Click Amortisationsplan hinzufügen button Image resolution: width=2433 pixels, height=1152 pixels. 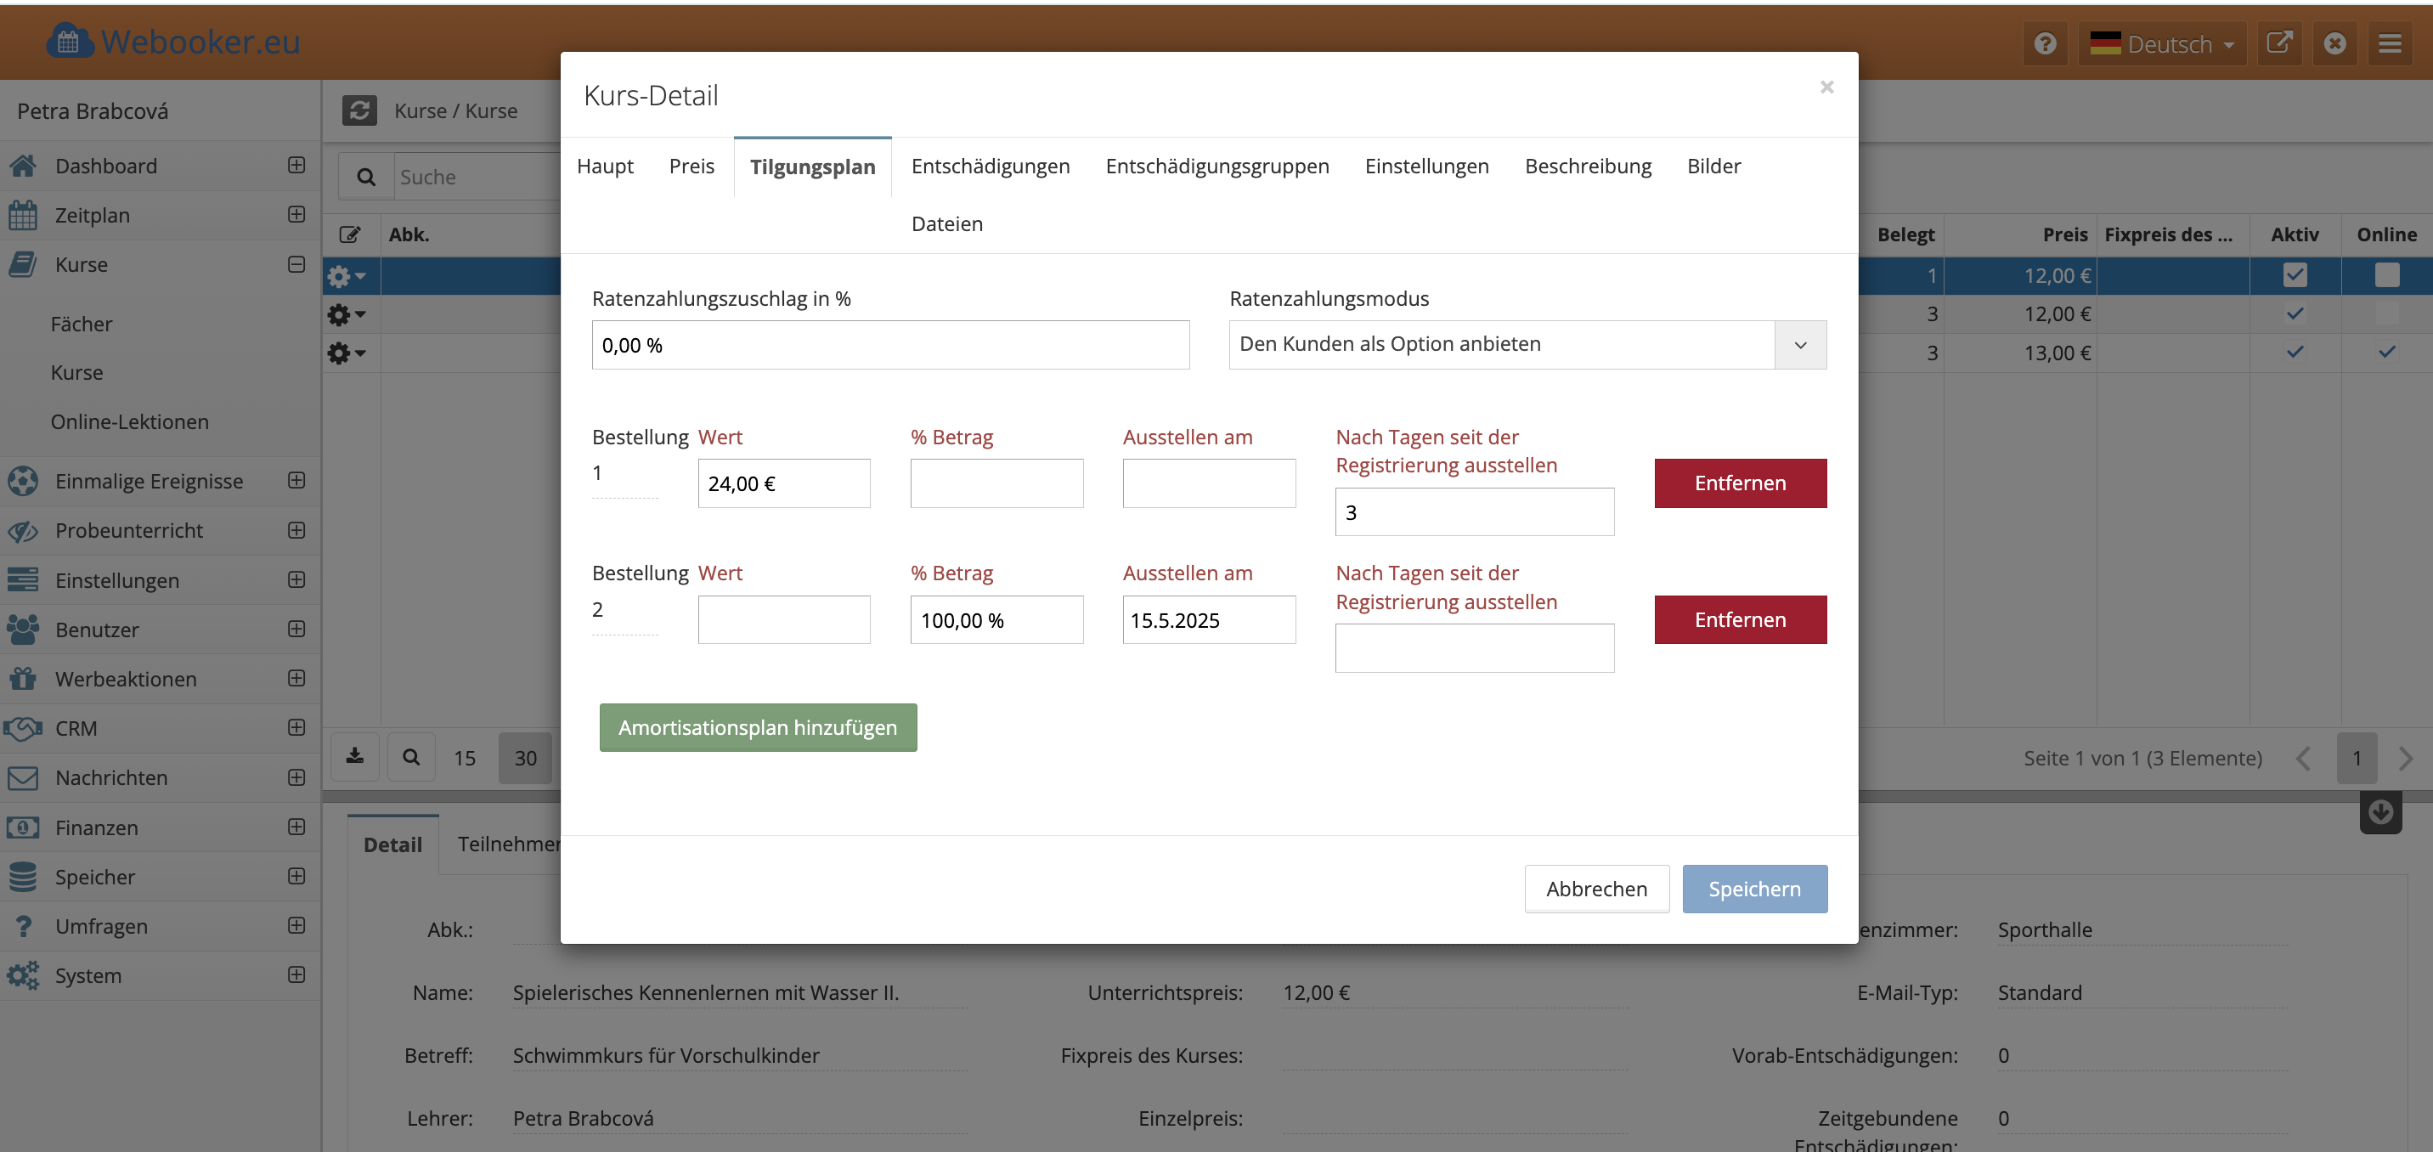tap(758, 727)
